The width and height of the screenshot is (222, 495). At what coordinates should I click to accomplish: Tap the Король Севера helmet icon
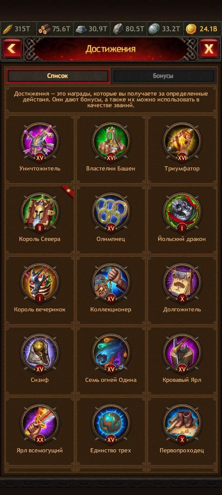coord(40,213)
